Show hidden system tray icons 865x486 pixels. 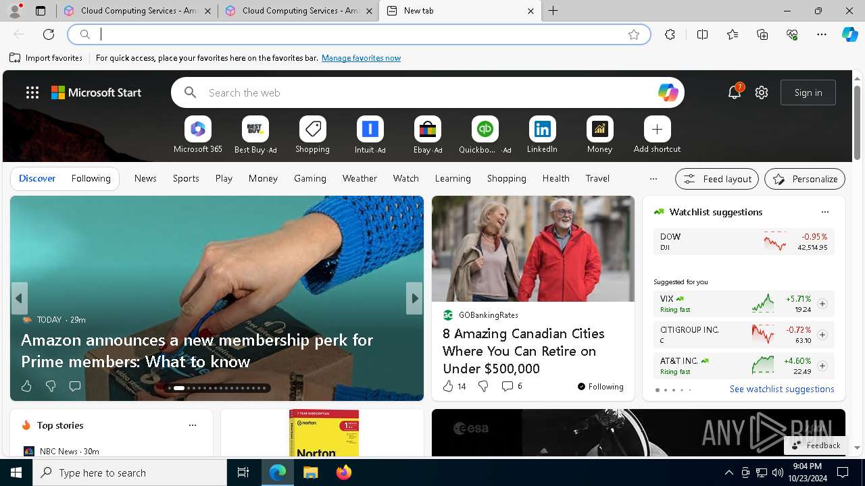click(x=728, y=473)
